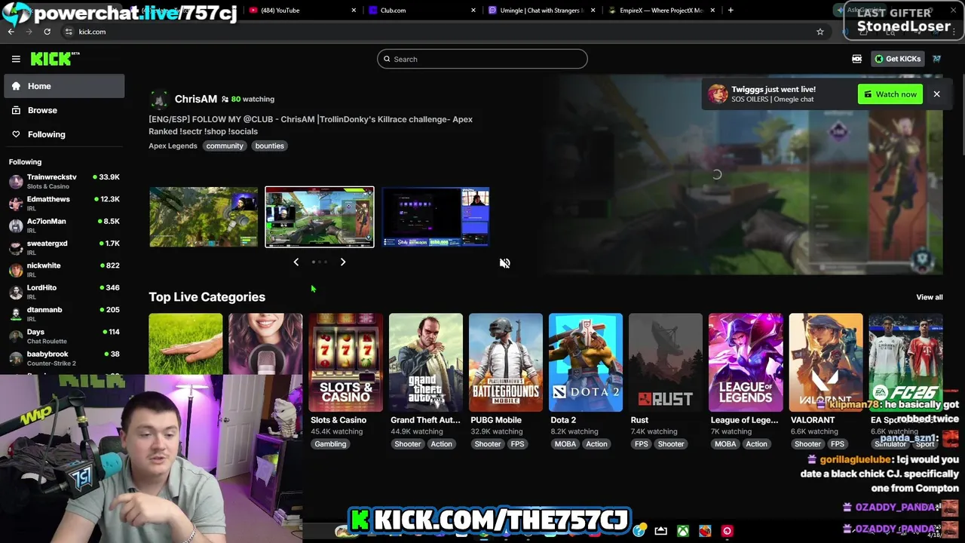Viewport: 965px width, 543px height.
Task: Open PUBG Mobile category card
Action: [506, 363]
